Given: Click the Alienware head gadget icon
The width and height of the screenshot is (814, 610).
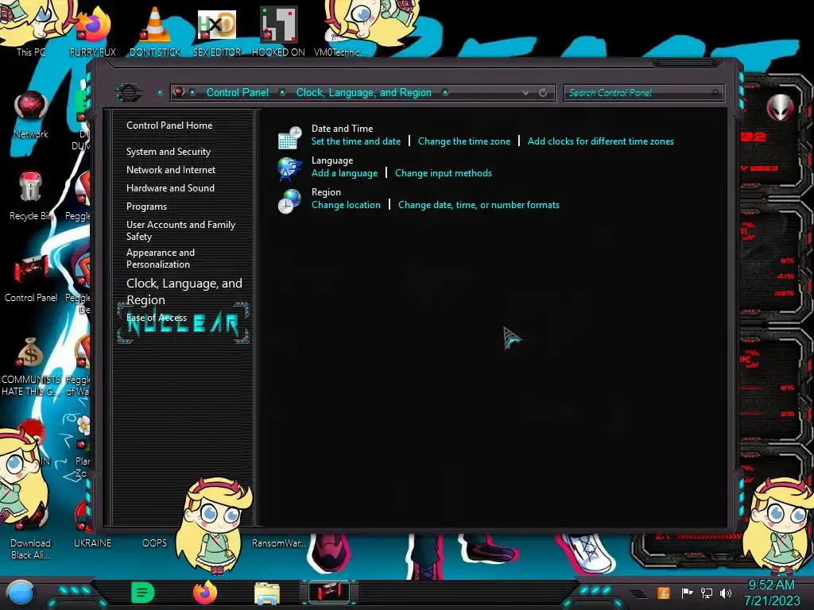Looking at the screenshot, I should point(780,107).
